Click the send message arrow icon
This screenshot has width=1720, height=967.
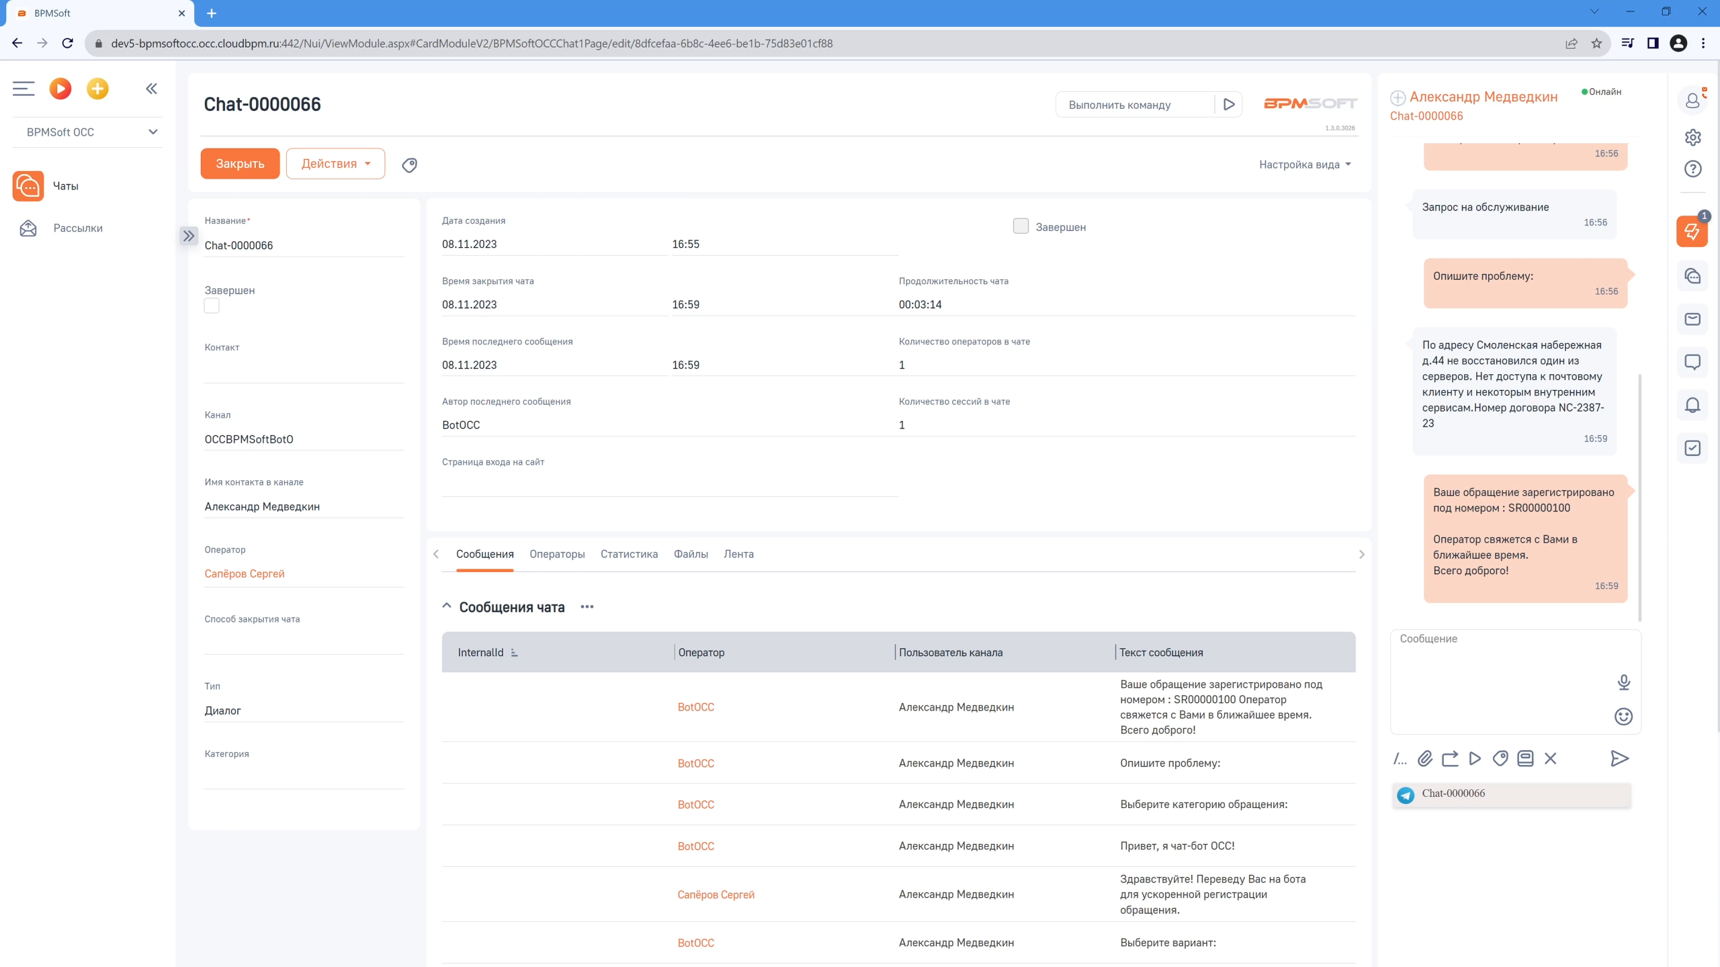(x=1619, y=759)
